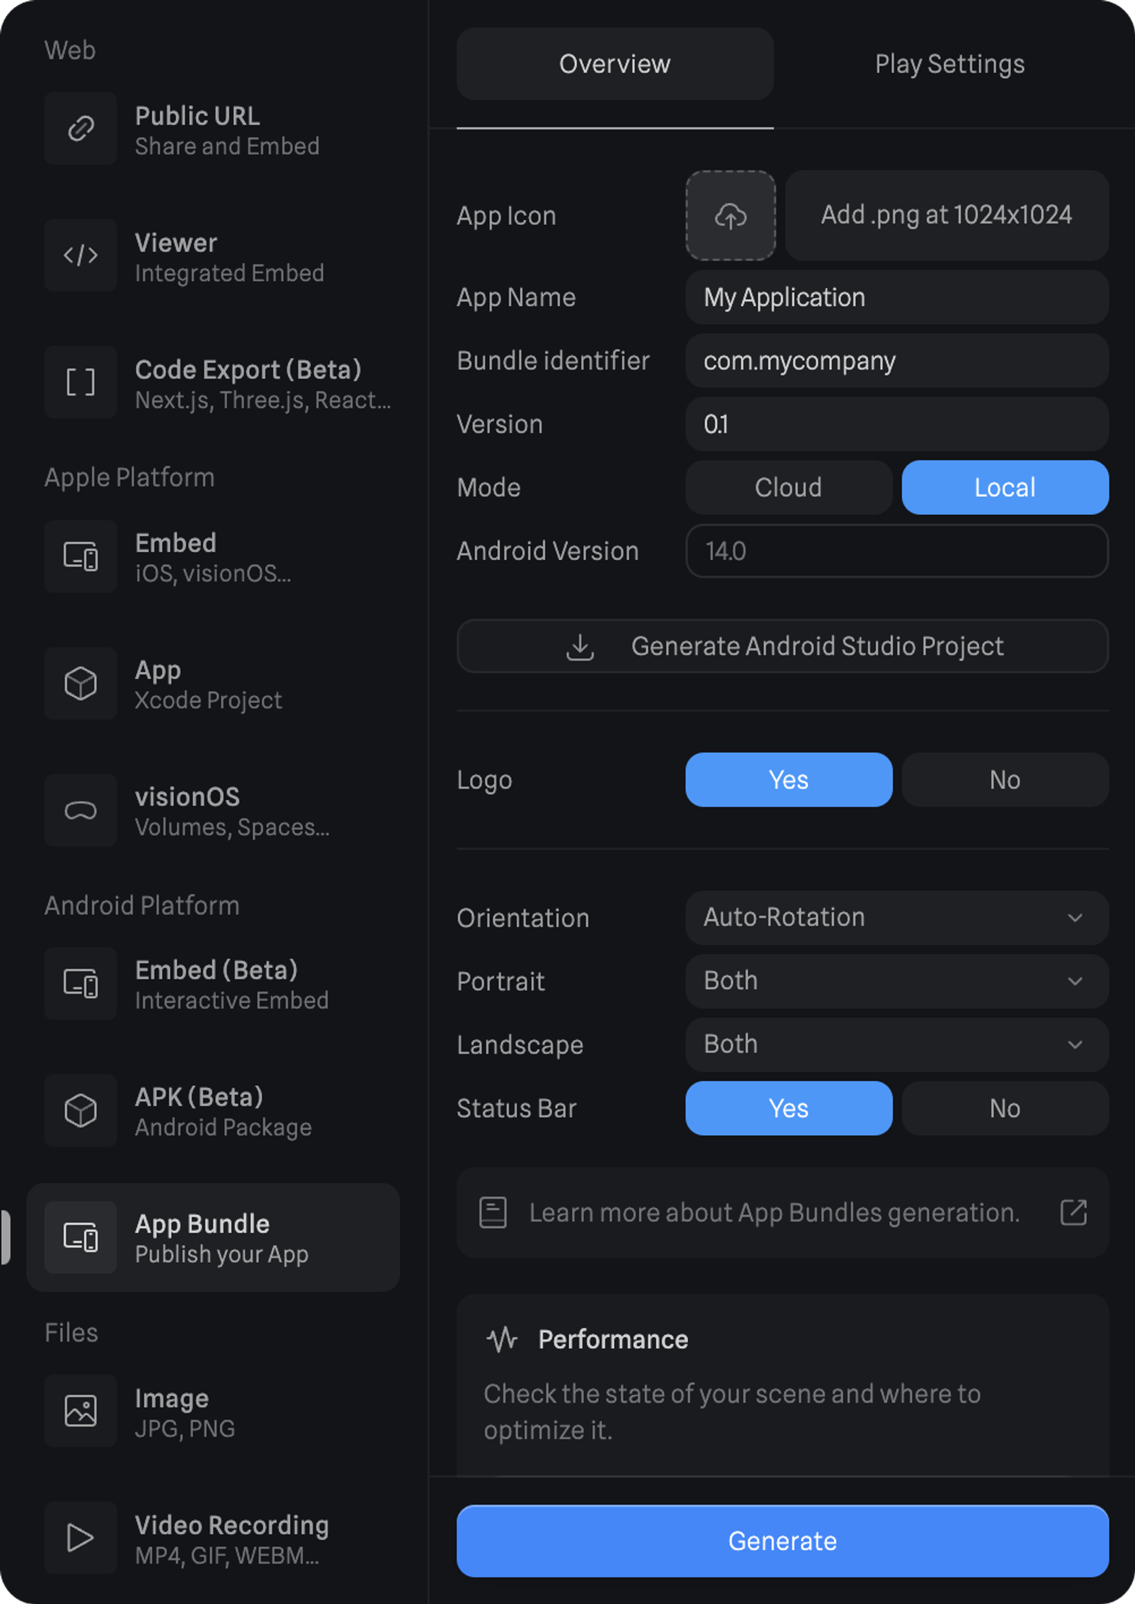This screenshot has width=1135, height=1604.
Task: Select the Code Export brackets icon
Action: [x=81, y=383]
